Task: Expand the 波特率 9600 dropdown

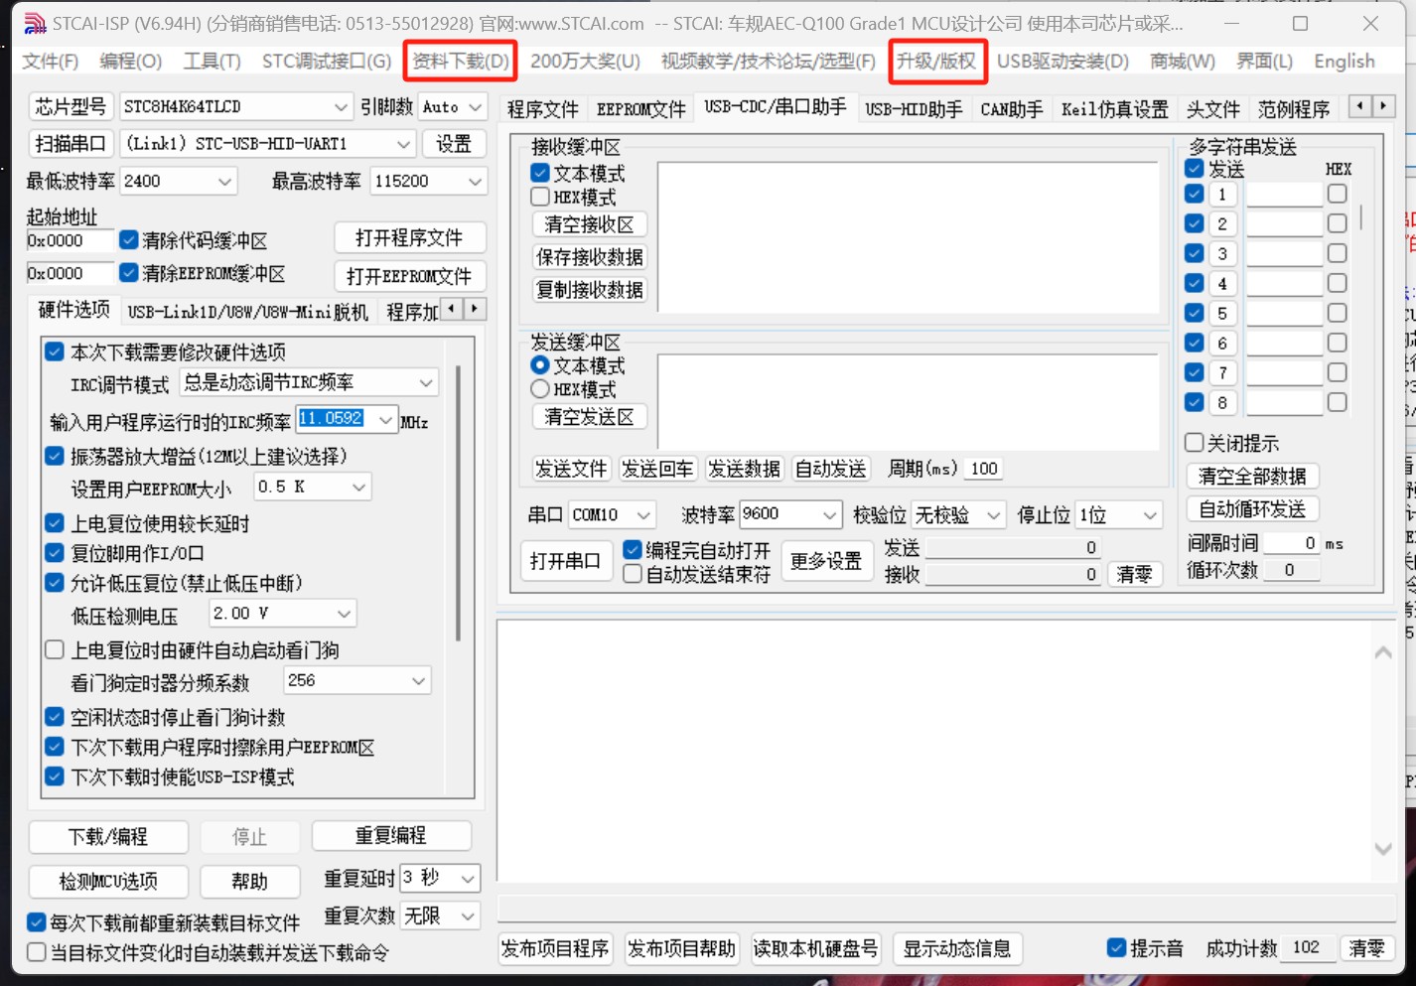Action: pyautogui.click(x=829, y=515)
